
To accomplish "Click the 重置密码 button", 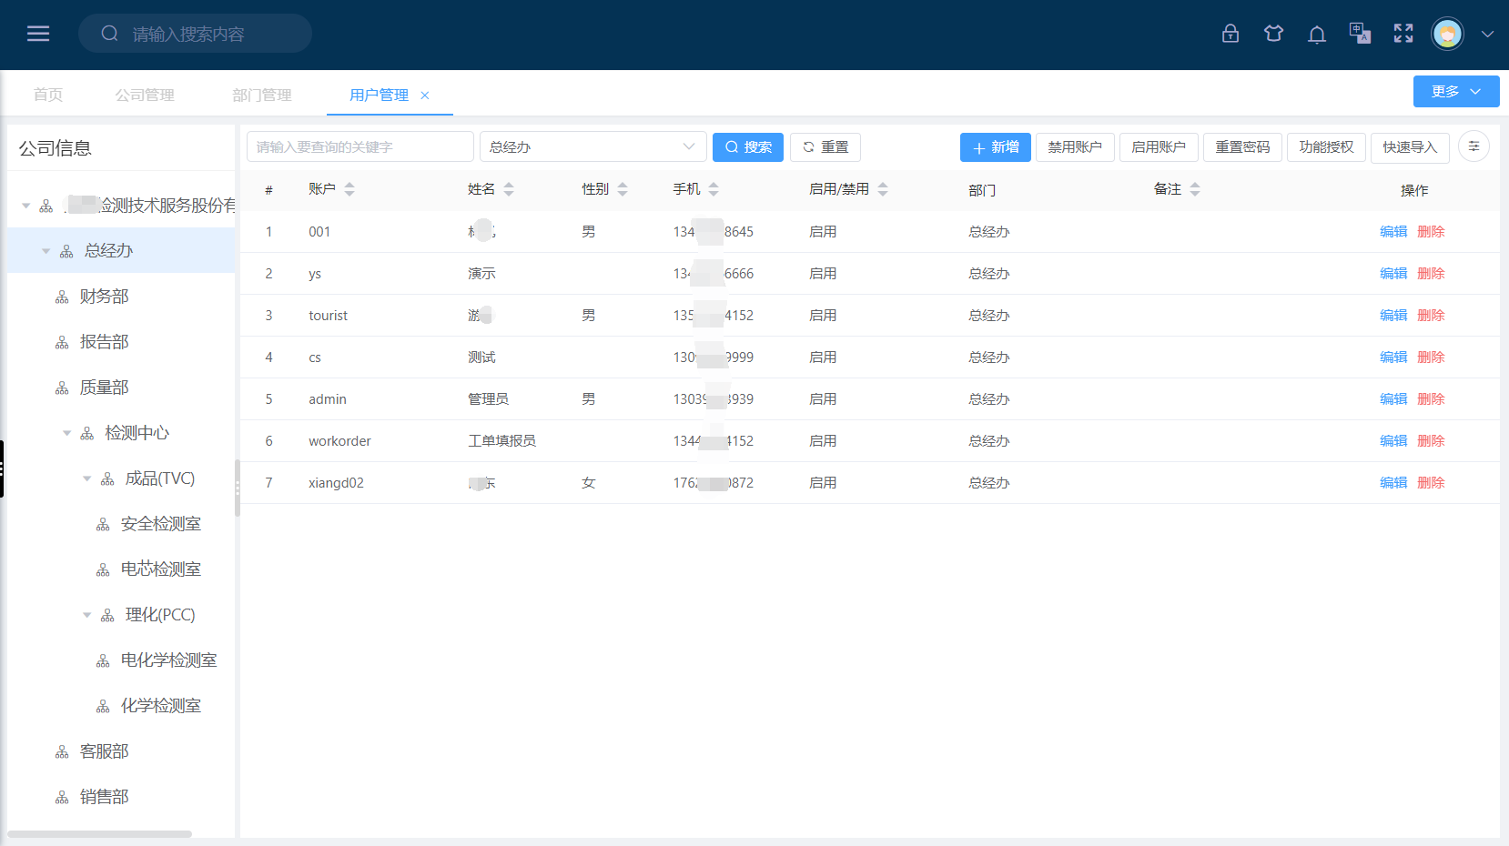I will click(x=1242, y=146).
